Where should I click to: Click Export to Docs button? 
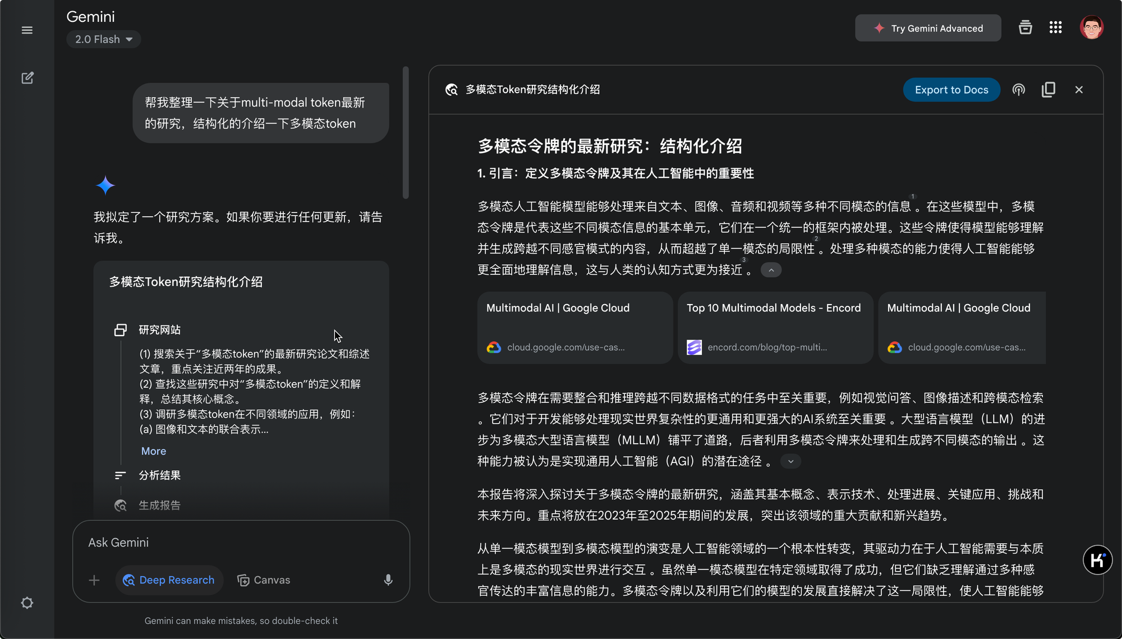tap(951, 90)
